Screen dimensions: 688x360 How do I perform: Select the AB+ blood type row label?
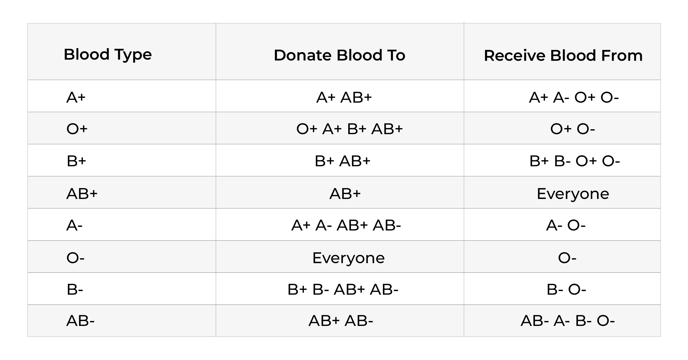point(82,194)
